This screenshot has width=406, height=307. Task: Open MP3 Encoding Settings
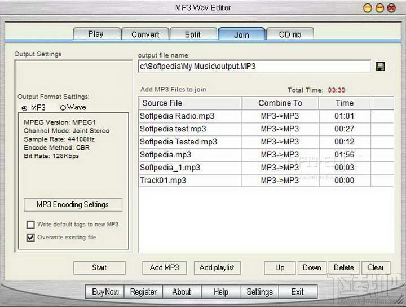click(73, 205)
